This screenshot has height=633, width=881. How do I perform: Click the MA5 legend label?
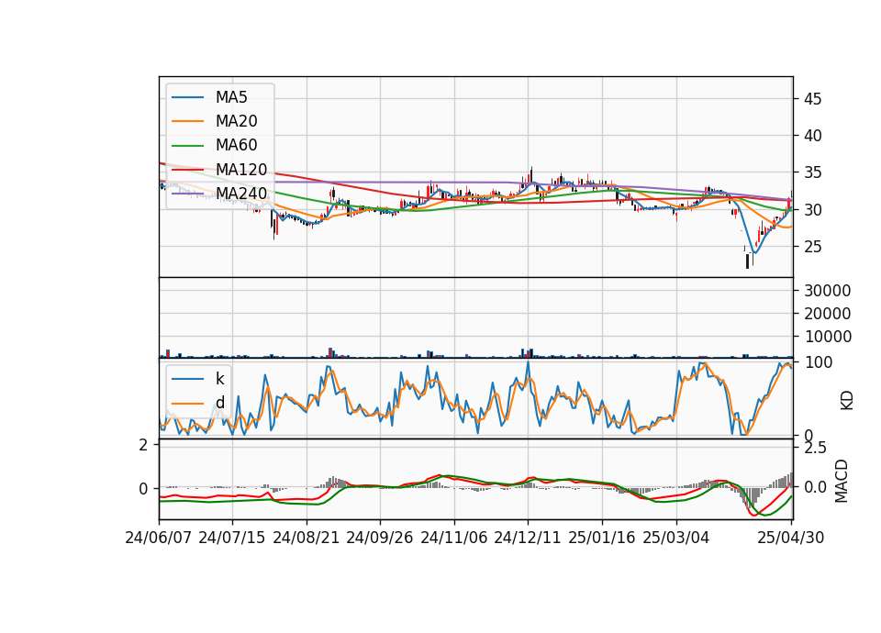(231, 97)
